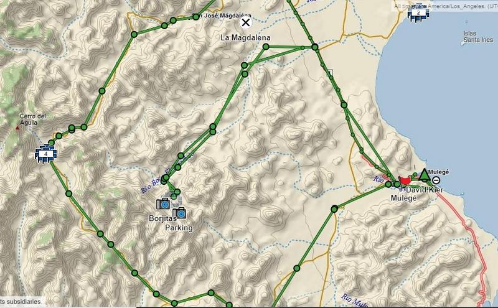Click the Cerro del Aguila text label

[33, 119]
